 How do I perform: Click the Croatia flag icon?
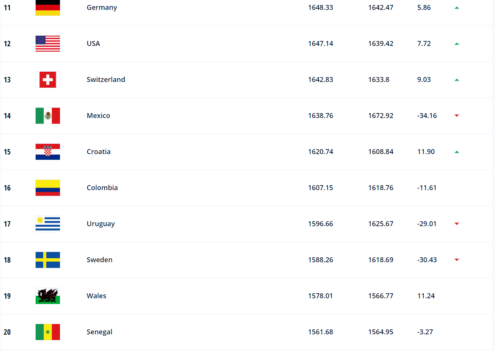[48, 152]
